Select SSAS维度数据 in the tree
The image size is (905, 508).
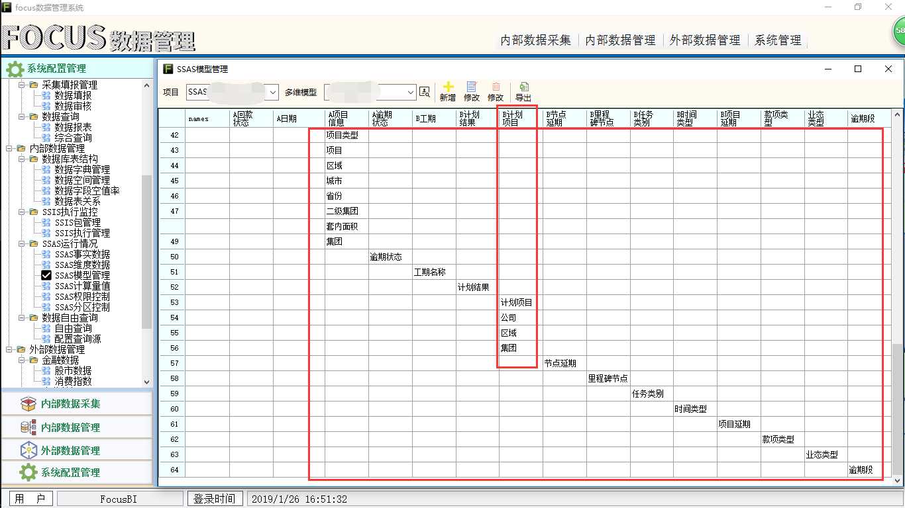[x=82, y=265]
